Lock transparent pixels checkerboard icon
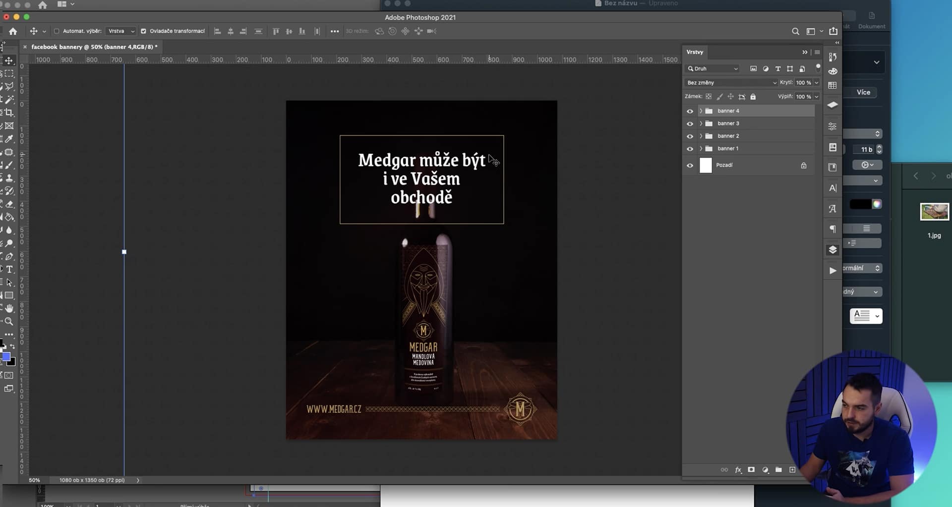Screen dimensions: 952x507 (709, 97)
